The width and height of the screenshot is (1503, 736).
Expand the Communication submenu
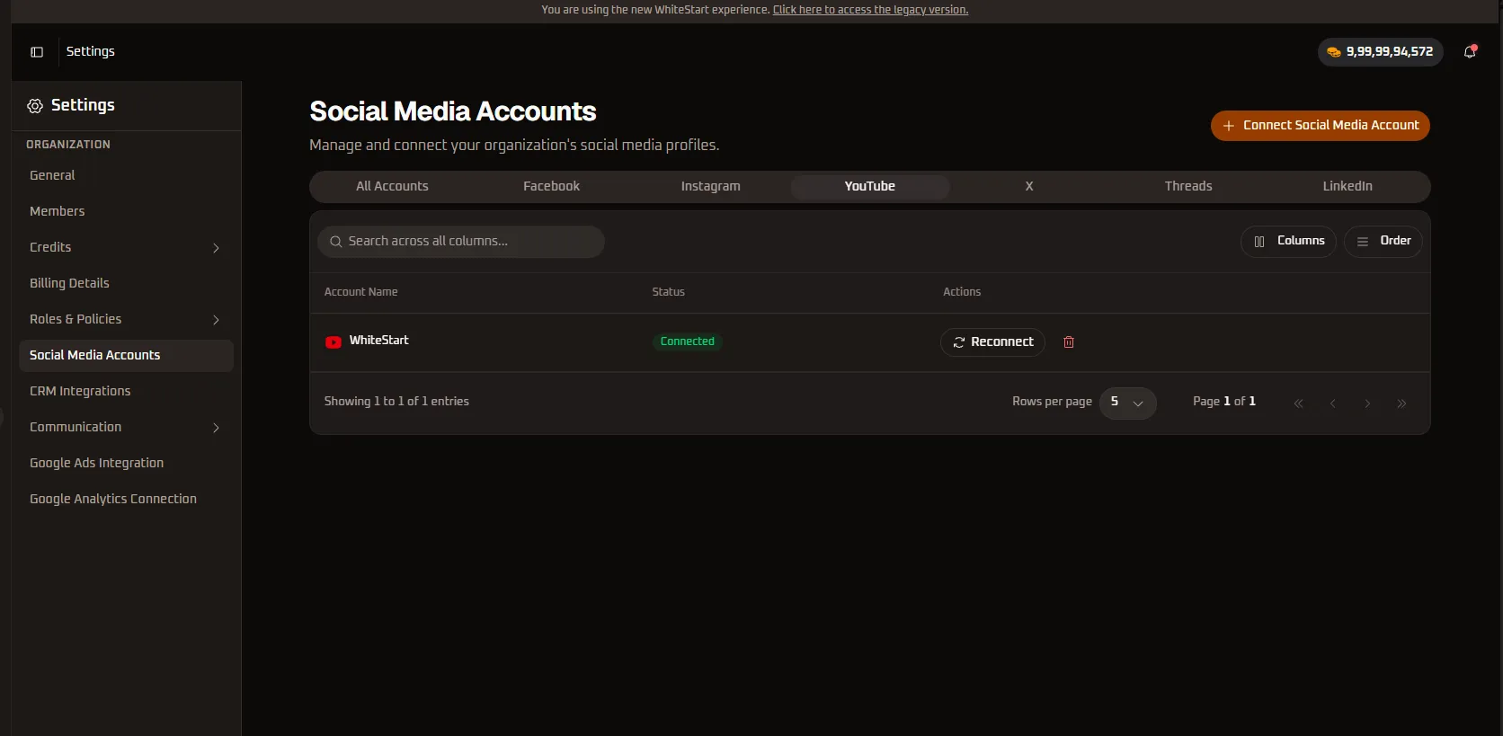(216, 428)
